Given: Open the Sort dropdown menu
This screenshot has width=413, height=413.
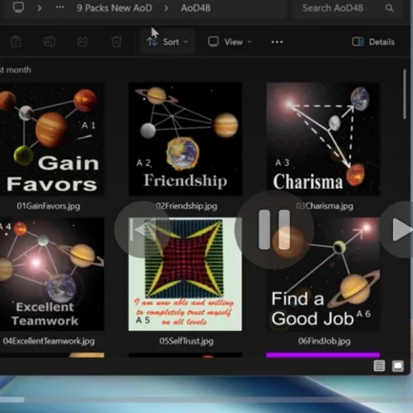Looking at the screenshot, I should [167, 42].
